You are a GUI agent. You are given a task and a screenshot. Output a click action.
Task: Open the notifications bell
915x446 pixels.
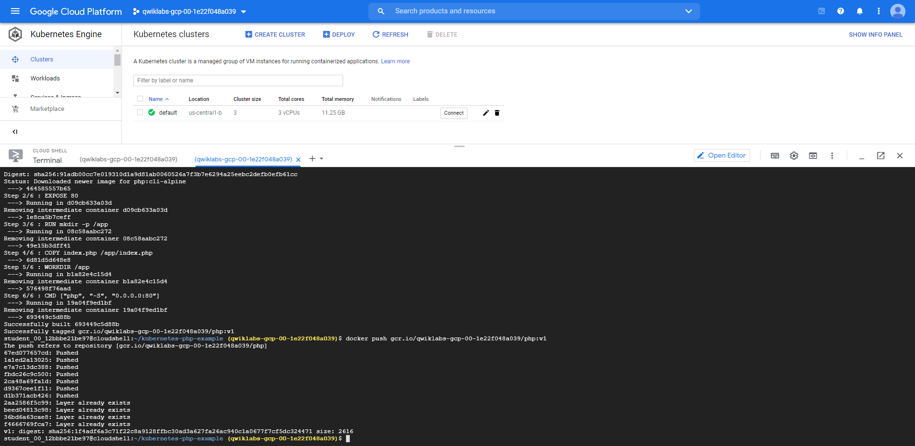click(860, 11)
